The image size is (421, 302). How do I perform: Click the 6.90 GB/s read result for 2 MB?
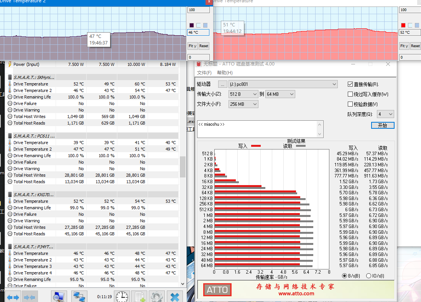[x=378, y=221]
